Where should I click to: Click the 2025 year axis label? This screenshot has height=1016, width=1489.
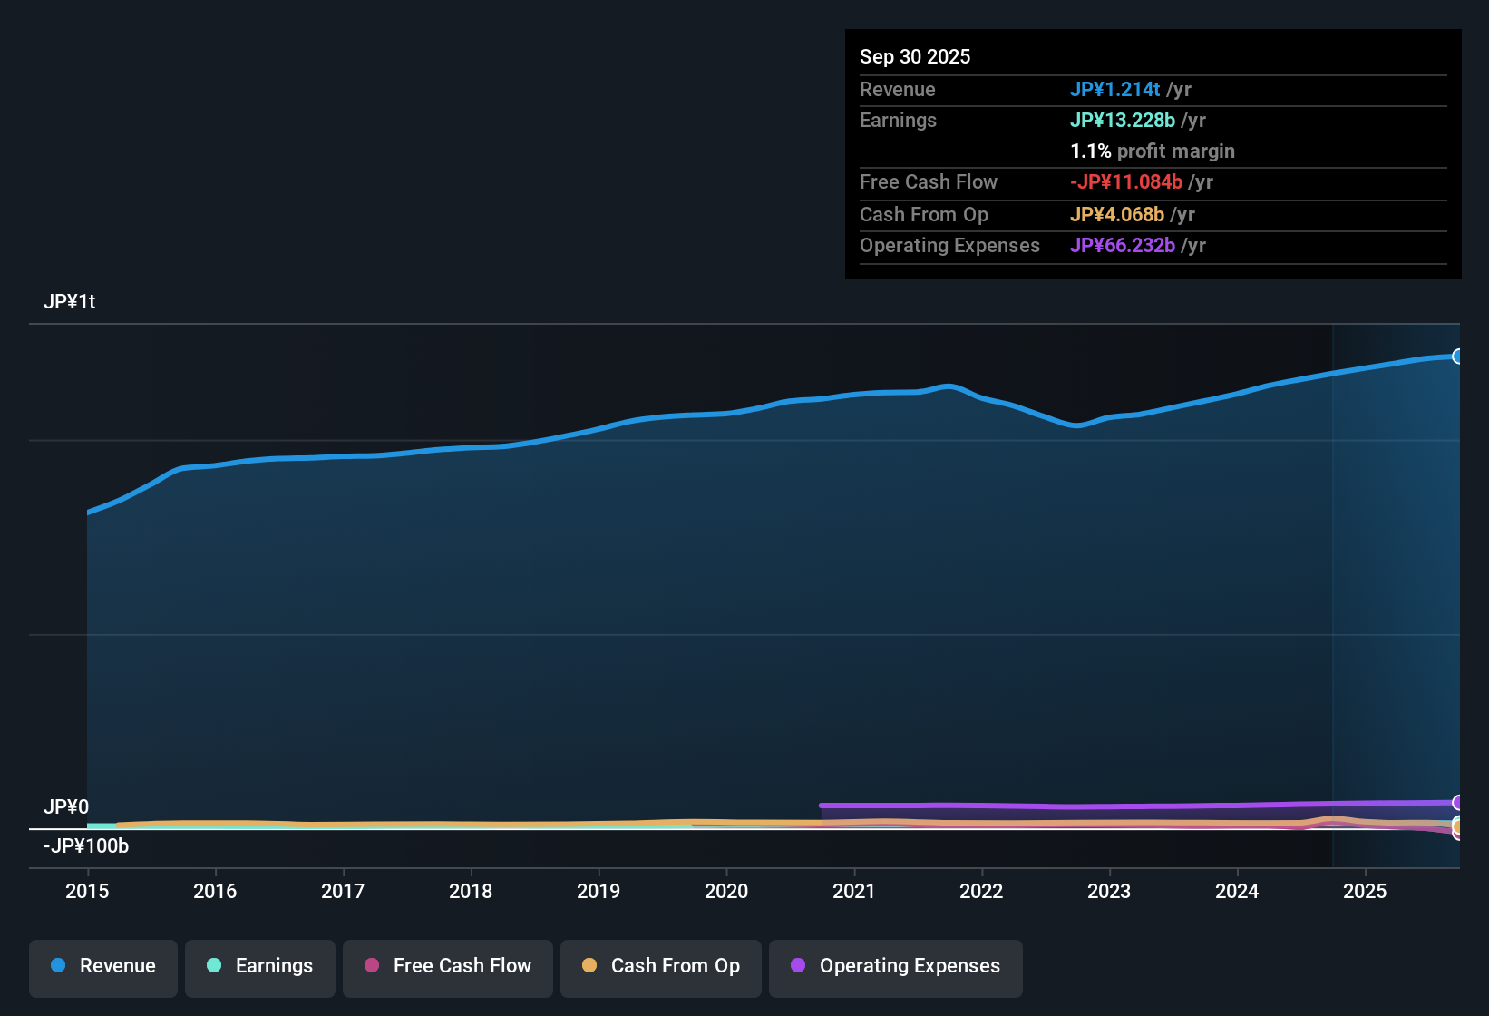tap(1366, 892)
